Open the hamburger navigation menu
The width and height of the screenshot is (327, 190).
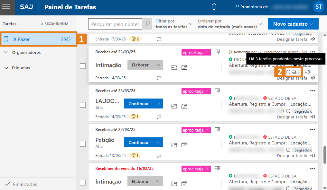click(7, 7)
